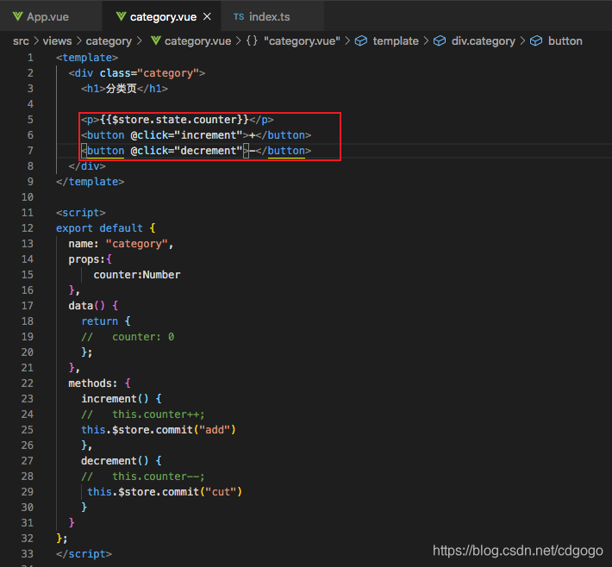The width and height of the screenshot is (612, 567).
Task: Click commented this.counter++ on line 24
Action: (158, 414)
